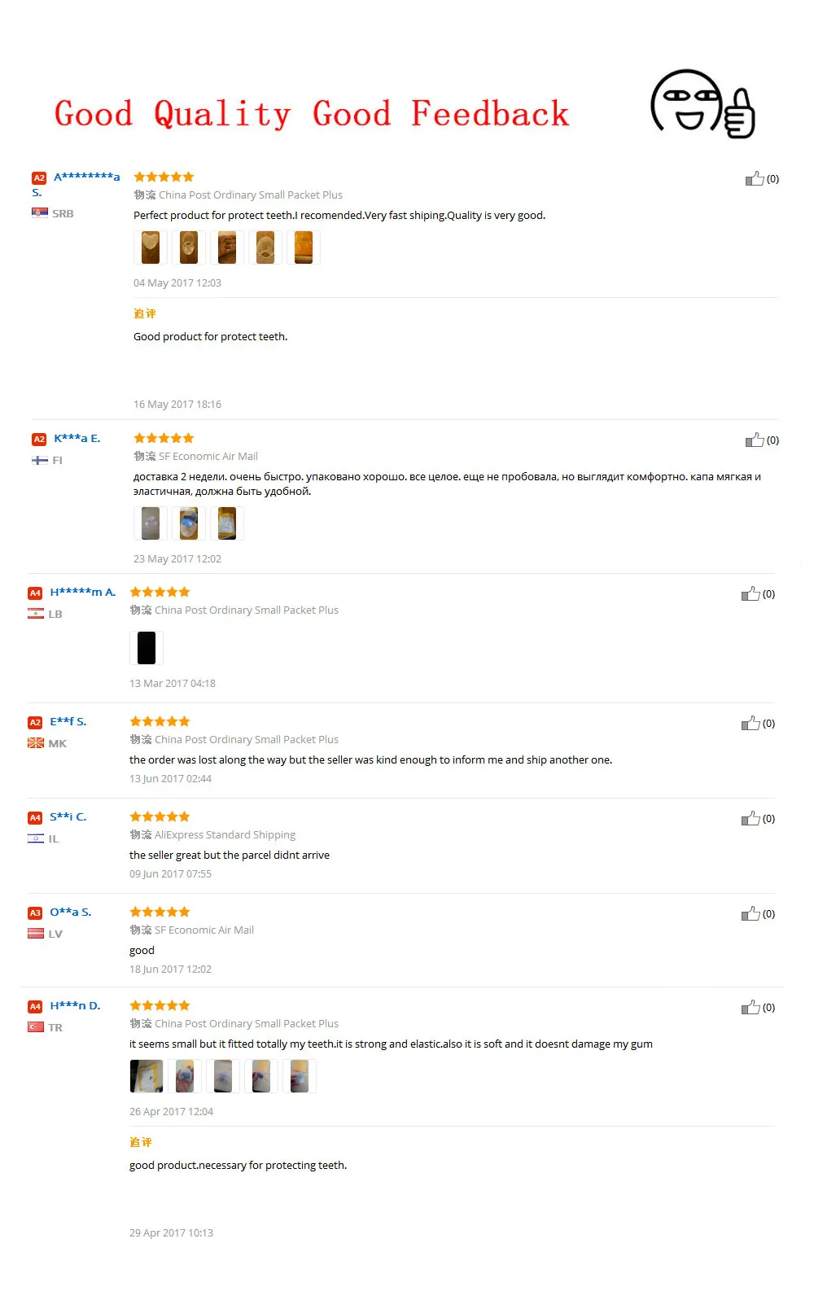
Task: Open the E**f S. reviewer name link
Action: (x=68, y=721)
